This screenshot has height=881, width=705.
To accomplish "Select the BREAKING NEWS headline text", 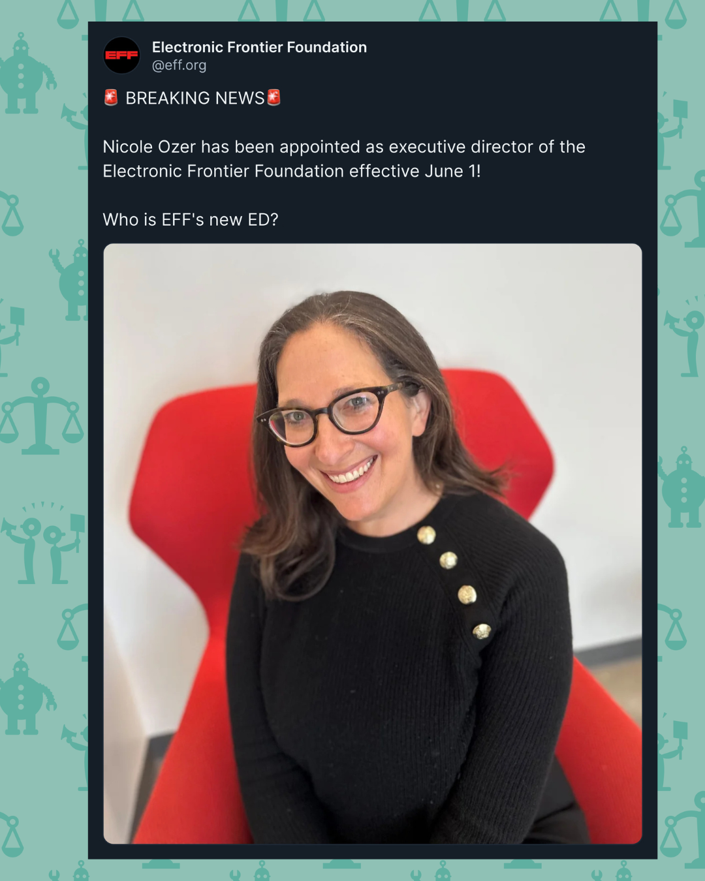I will pos(195,98).
